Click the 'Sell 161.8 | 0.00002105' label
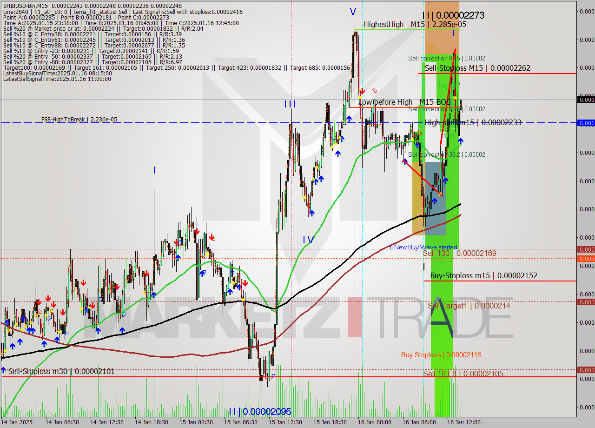Viewport: 595px width, 428px height. tap(463, 374)
